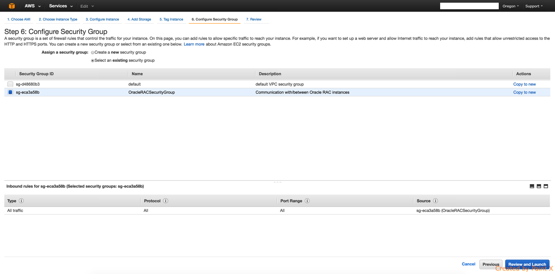
Task: Click Review and Launch
Action: 527,264
